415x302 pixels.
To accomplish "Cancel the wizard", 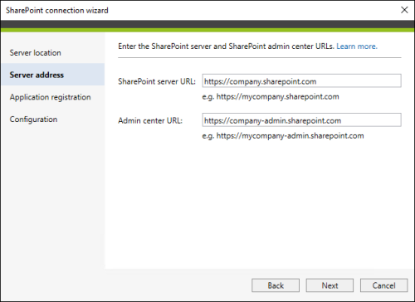I will [383, 285].
